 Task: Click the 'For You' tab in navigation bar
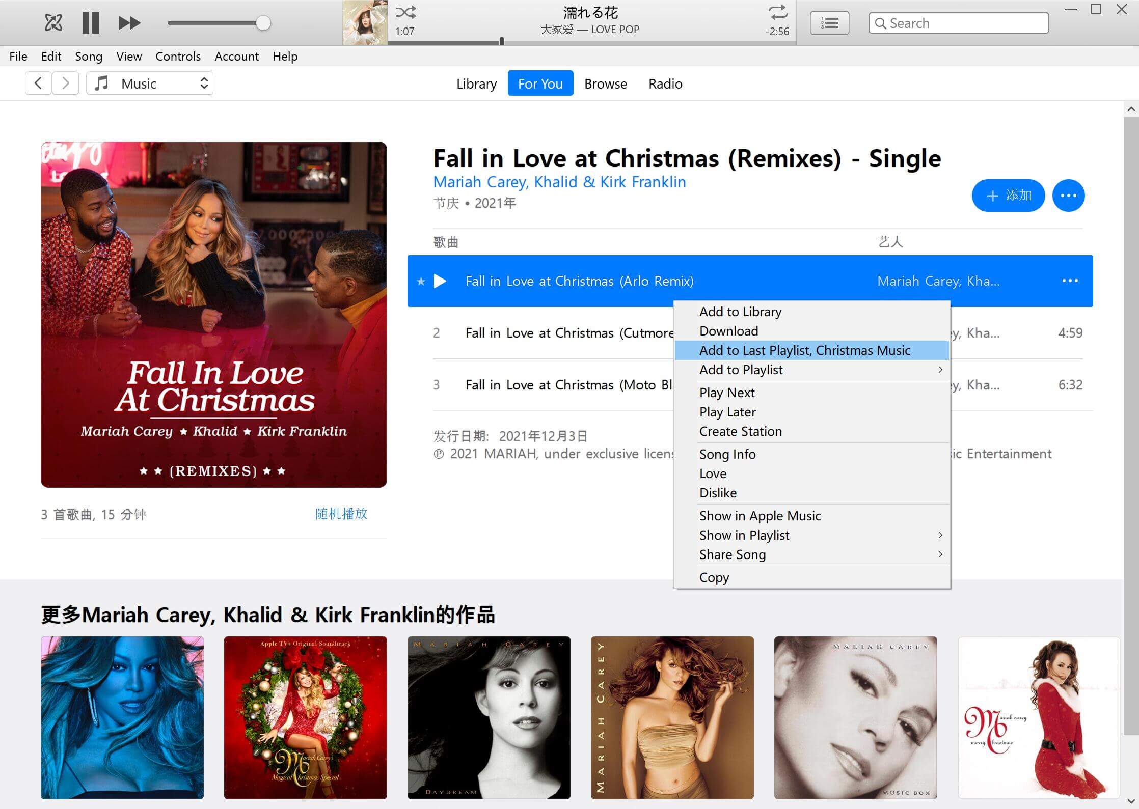point(540,83)
